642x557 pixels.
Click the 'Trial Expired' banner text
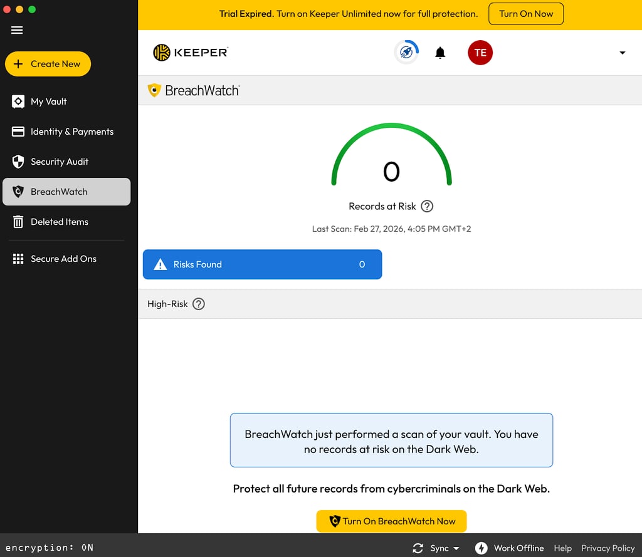[x=246, y=14]
